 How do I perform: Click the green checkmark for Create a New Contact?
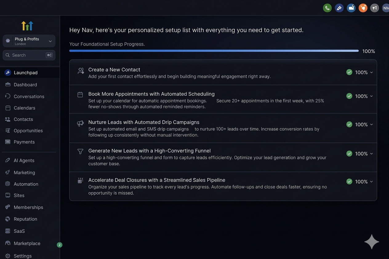tap(349, 72)
